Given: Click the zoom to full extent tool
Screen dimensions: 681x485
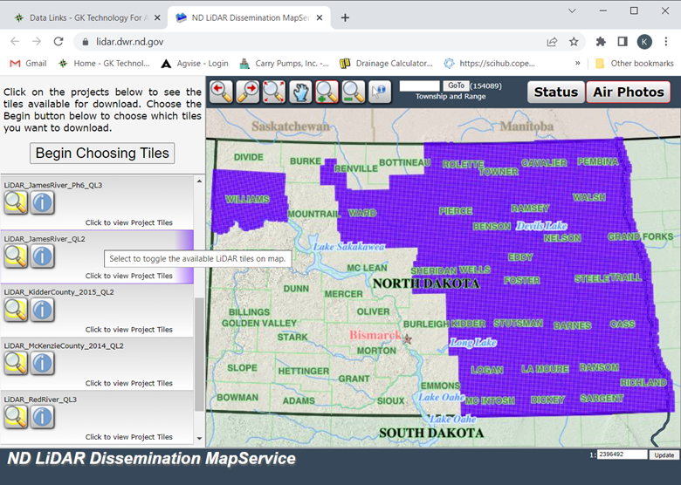Looking at the screenshot, I should (274, 92).
